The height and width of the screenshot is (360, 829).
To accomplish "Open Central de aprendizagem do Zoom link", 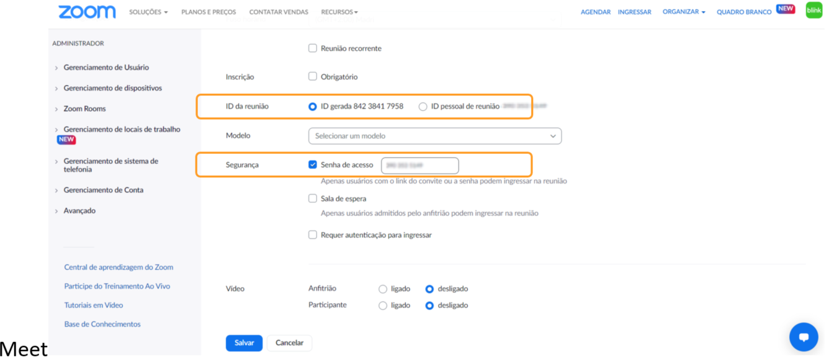I will tap(119, 268).
